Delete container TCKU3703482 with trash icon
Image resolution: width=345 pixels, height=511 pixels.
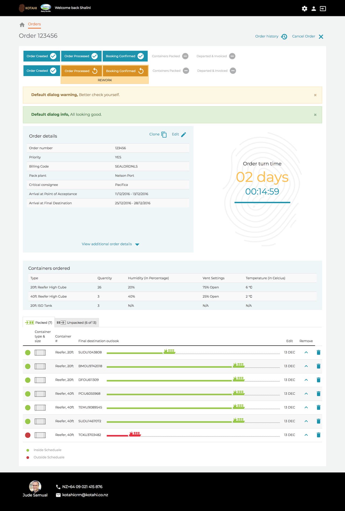tap(318, 435)
